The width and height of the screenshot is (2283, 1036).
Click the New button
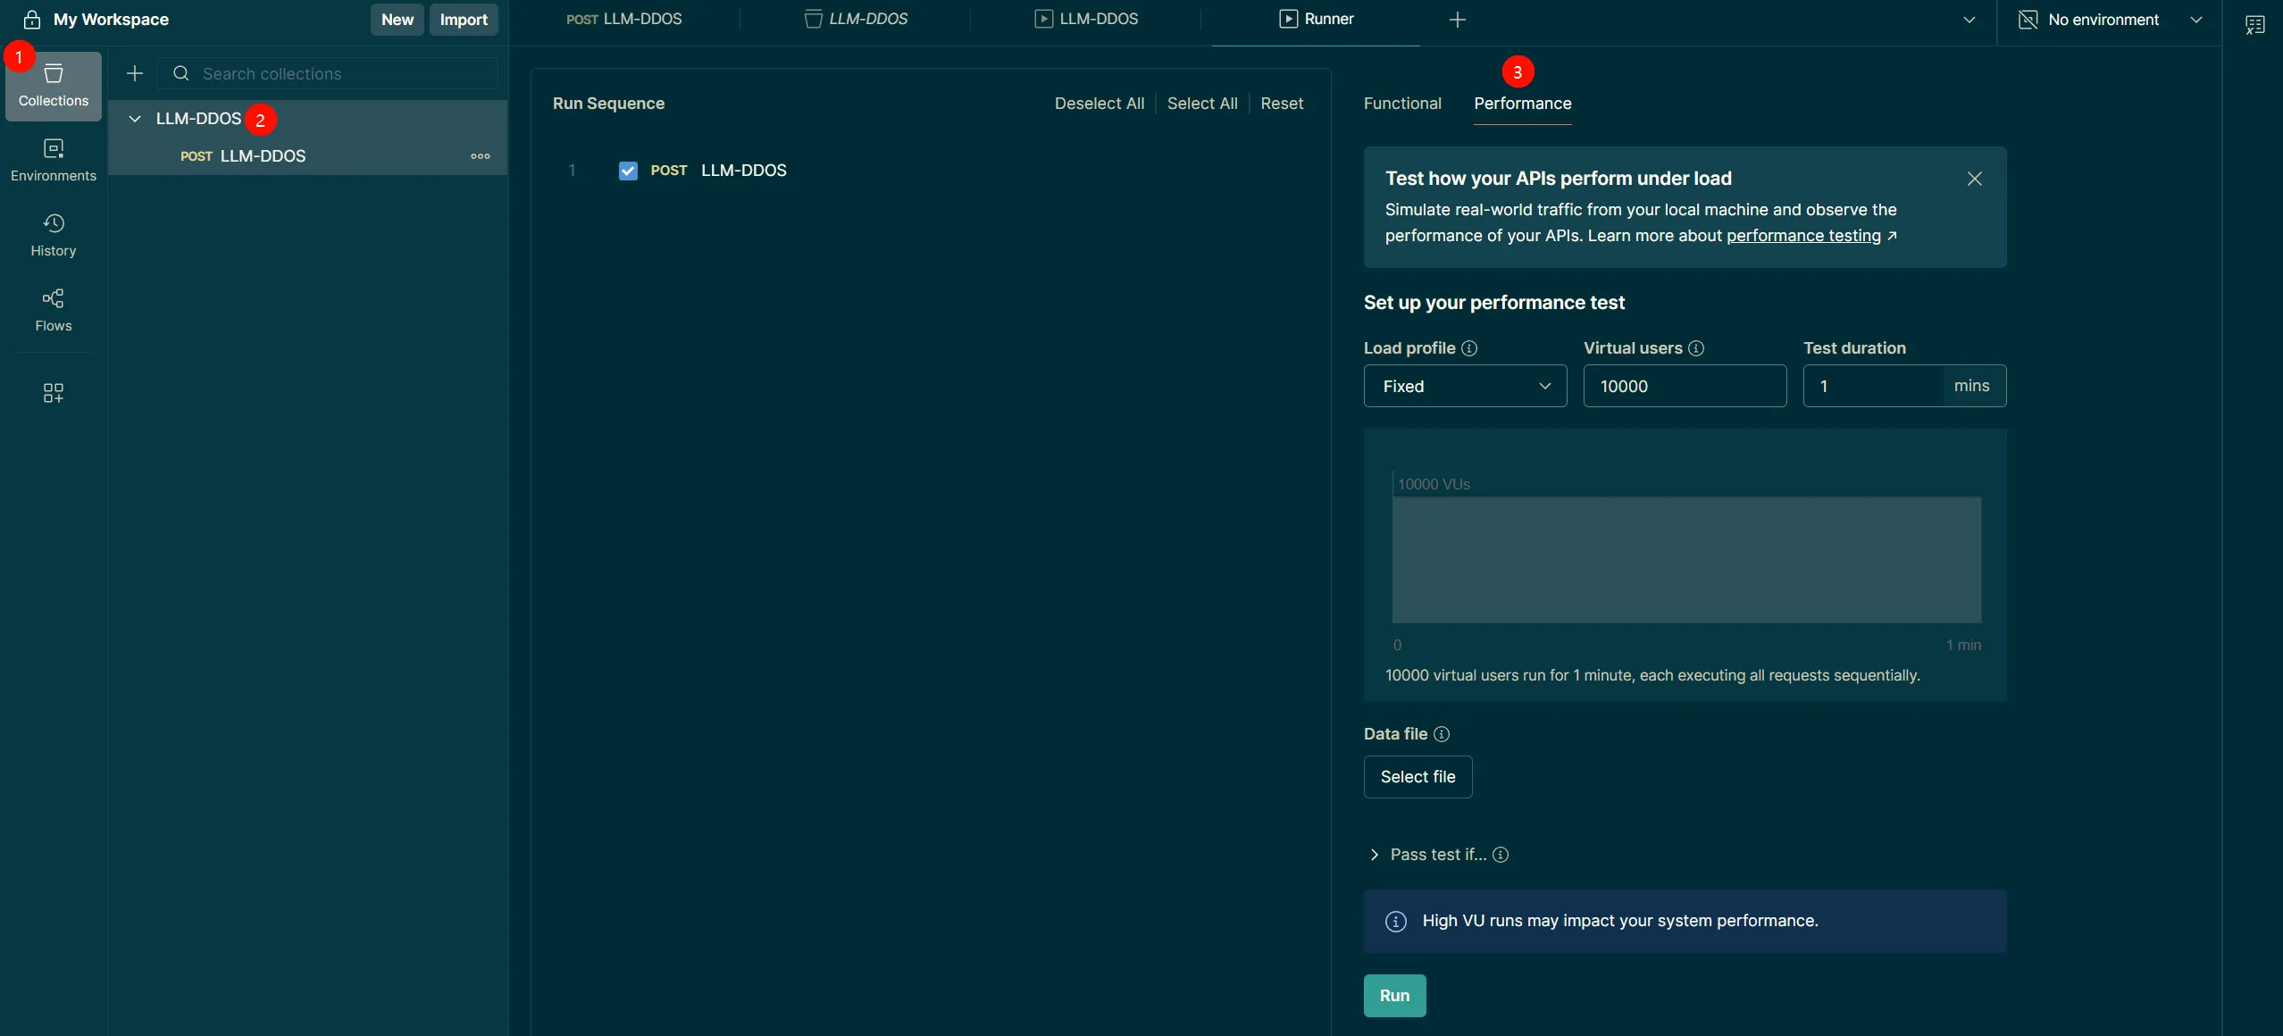(x=397, y=20)
